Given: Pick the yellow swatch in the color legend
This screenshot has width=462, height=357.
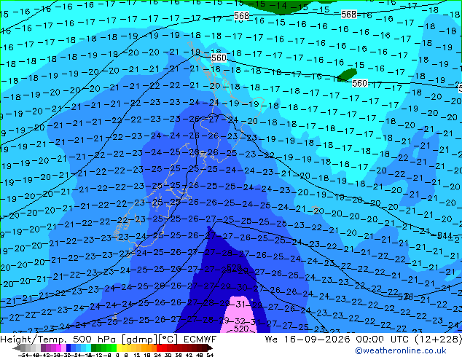Looking at the screenshot, I should (119, 348).
